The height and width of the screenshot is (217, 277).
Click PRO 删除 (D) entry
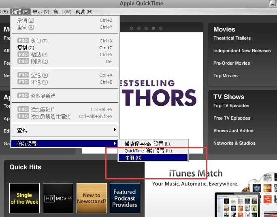(65, 61)
